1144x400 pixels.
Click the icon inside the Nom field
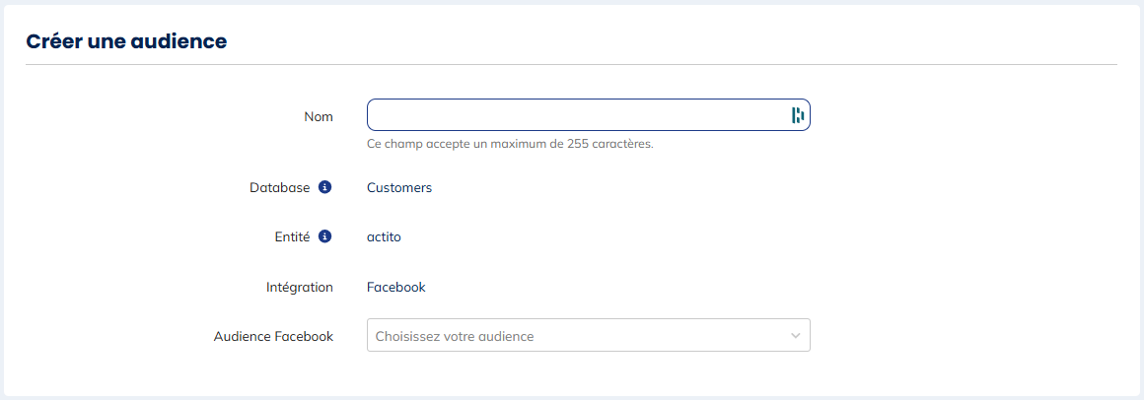click(x=798, y=116)
